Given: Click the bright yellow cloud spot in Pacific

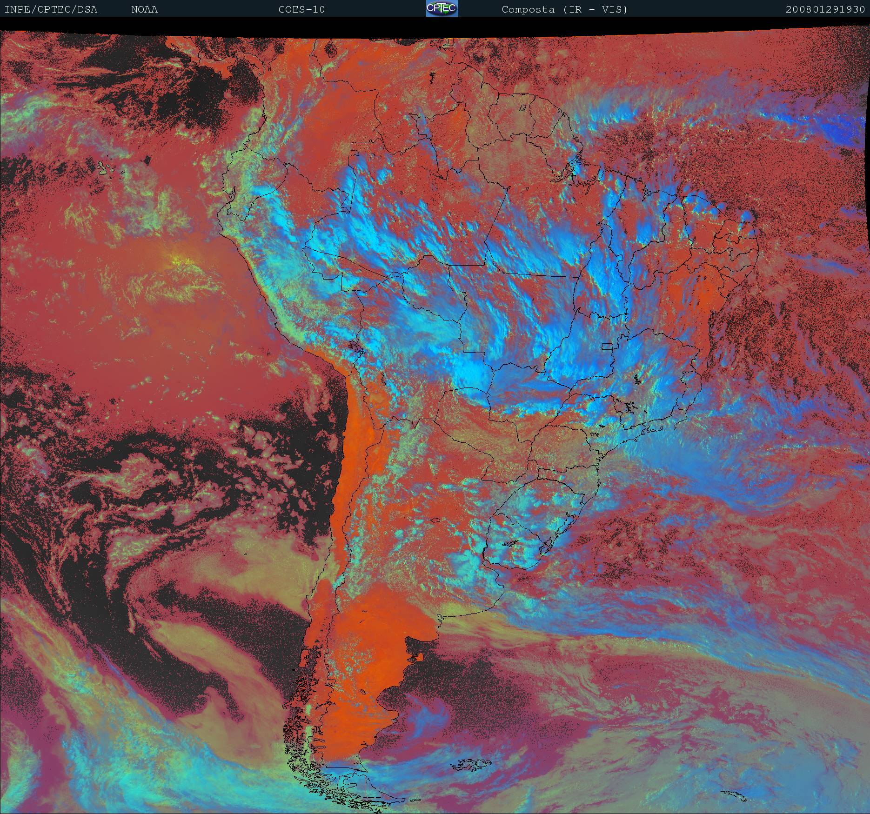Looking at the screenshot, I should point(177,260).
